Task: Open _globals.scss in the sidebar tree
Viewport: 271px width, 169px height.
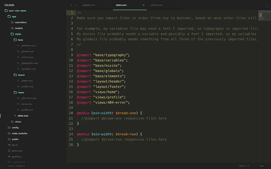Action: [27, 52]
